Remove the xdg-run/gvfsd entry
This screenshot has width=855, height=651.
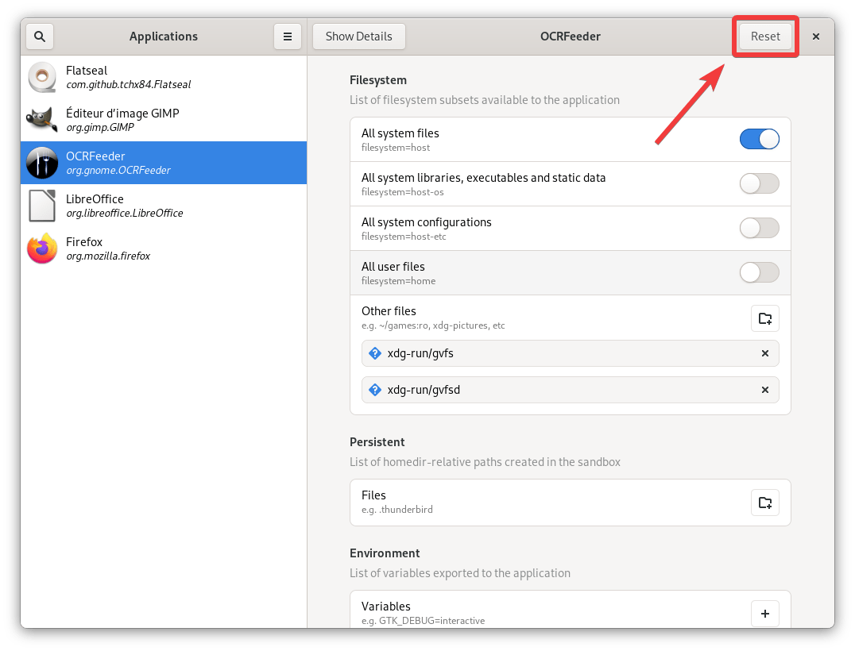click(764, 390)
